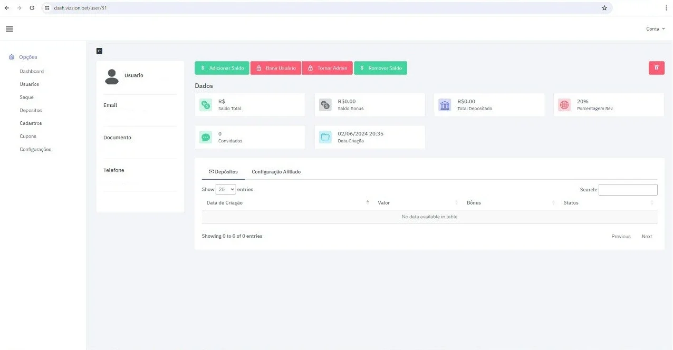Click the Telefone label in user card
This screenshot has height=350, width=673.
coord(114,170)
